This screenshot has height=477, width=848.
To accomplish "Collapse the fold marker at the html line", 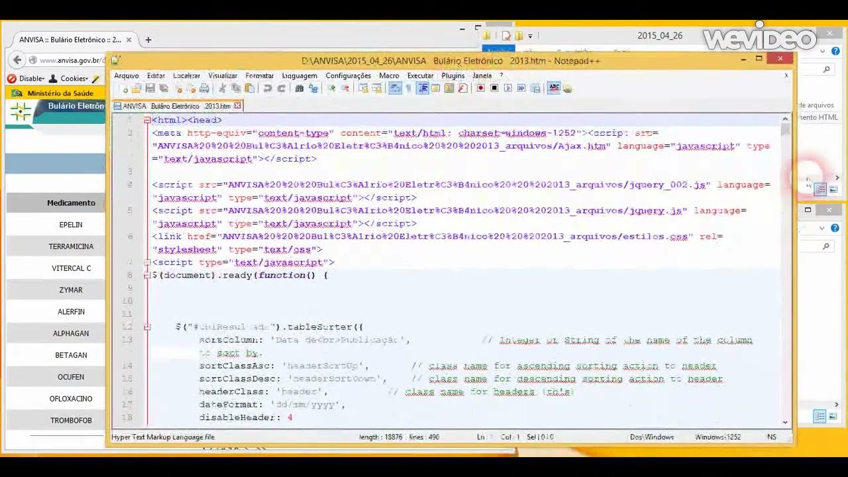I will [x=147, y=120].
